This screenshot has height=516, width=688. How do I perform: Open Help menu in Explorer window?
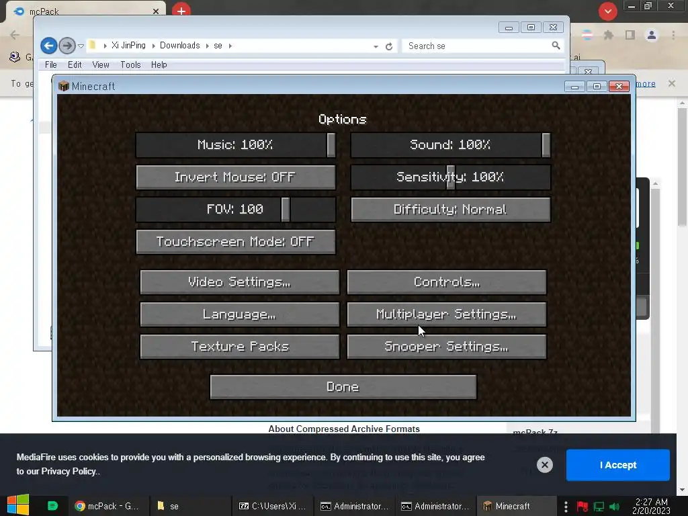coord(159,65)
